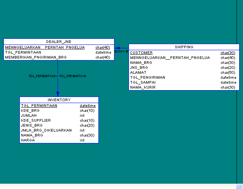
Task: Click int type beside HARGA
Action: [x=82, y=140]
